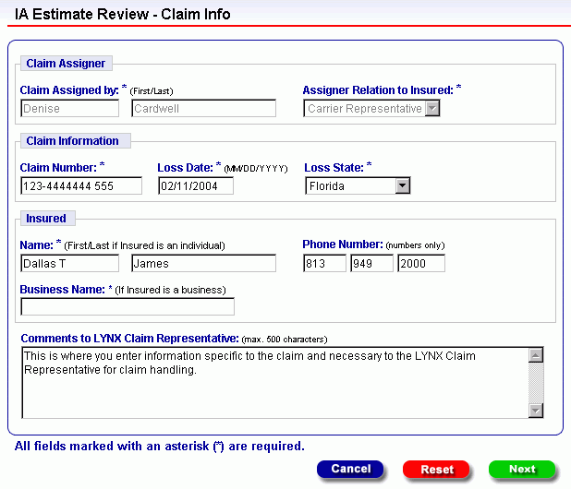Click the phone prefix field 949

click(371, 263)
